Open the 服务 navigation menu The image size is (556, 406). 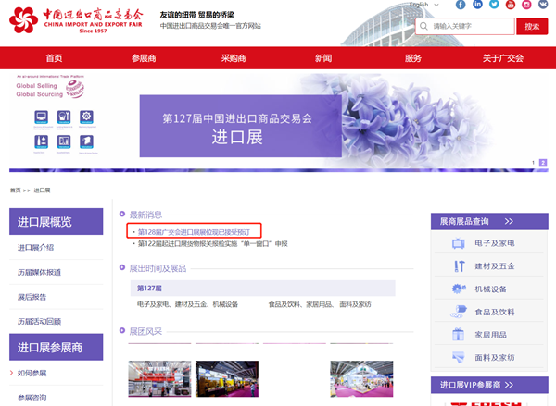[413, 58]
